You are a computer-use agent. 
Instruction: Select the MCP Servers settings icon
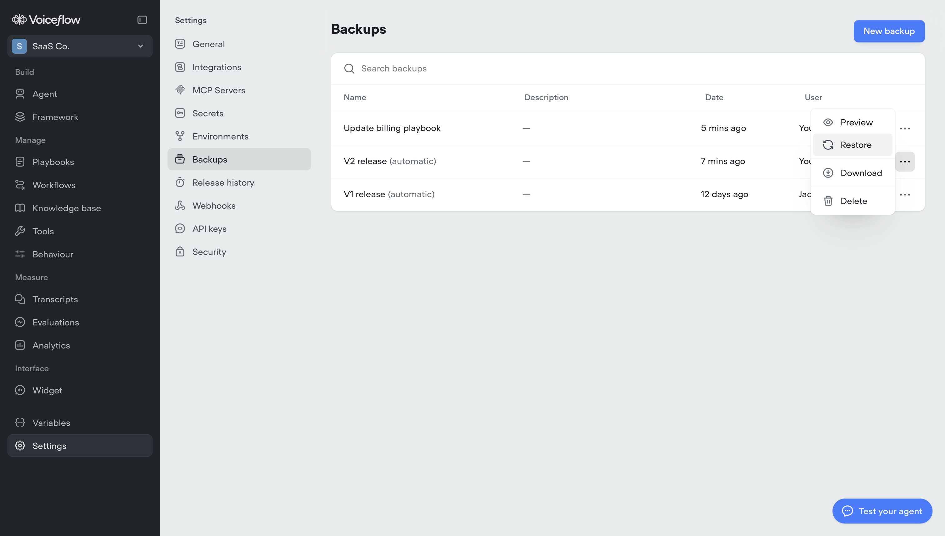[180, 90]
